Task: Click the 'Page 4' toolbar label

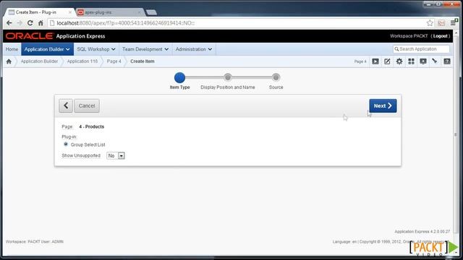Action: (360, 61)
